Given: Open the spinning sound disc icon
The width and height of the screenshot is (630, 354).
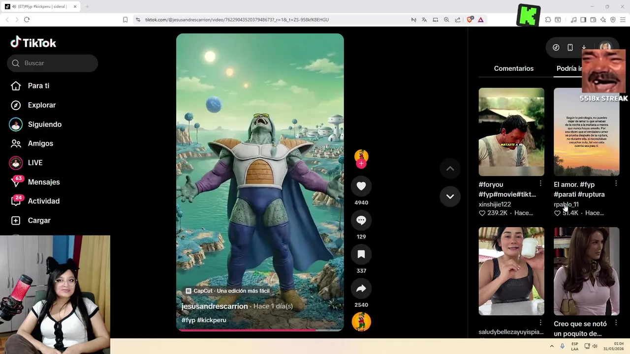Looking at the screenshot, I should point(361,322).
